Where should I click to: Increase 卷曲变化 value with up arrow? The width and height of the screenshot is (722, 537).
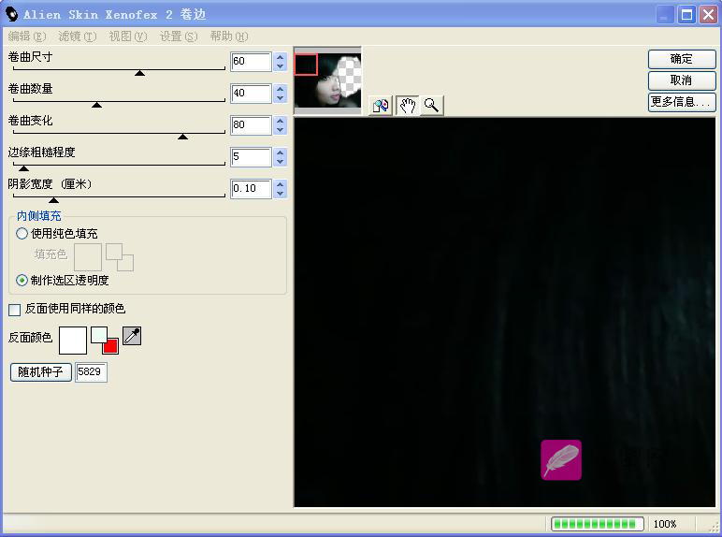tap(280, 121)
